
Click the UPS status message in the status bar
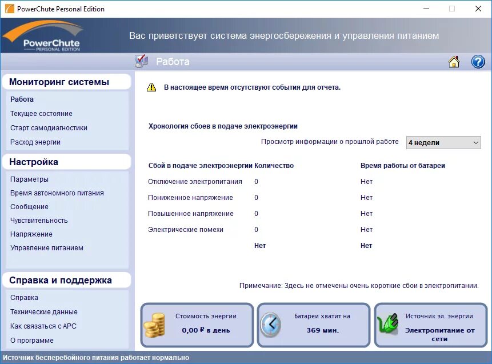pyautogui.click(x=95, y=357)
